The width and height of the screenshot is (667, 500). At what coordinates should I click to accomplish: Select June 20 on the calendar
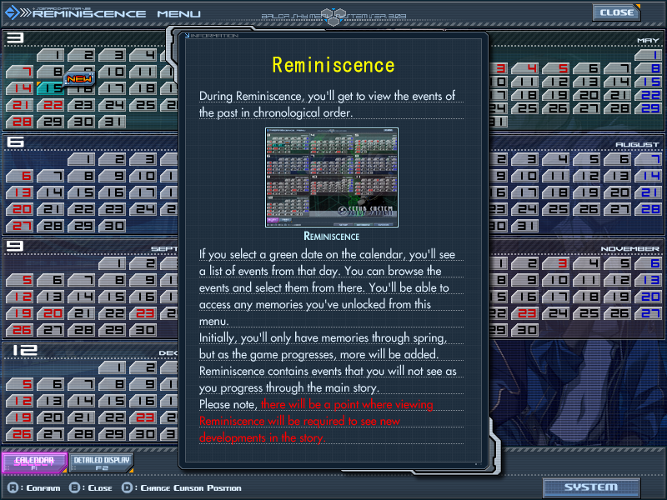click(x=19, y=209)
